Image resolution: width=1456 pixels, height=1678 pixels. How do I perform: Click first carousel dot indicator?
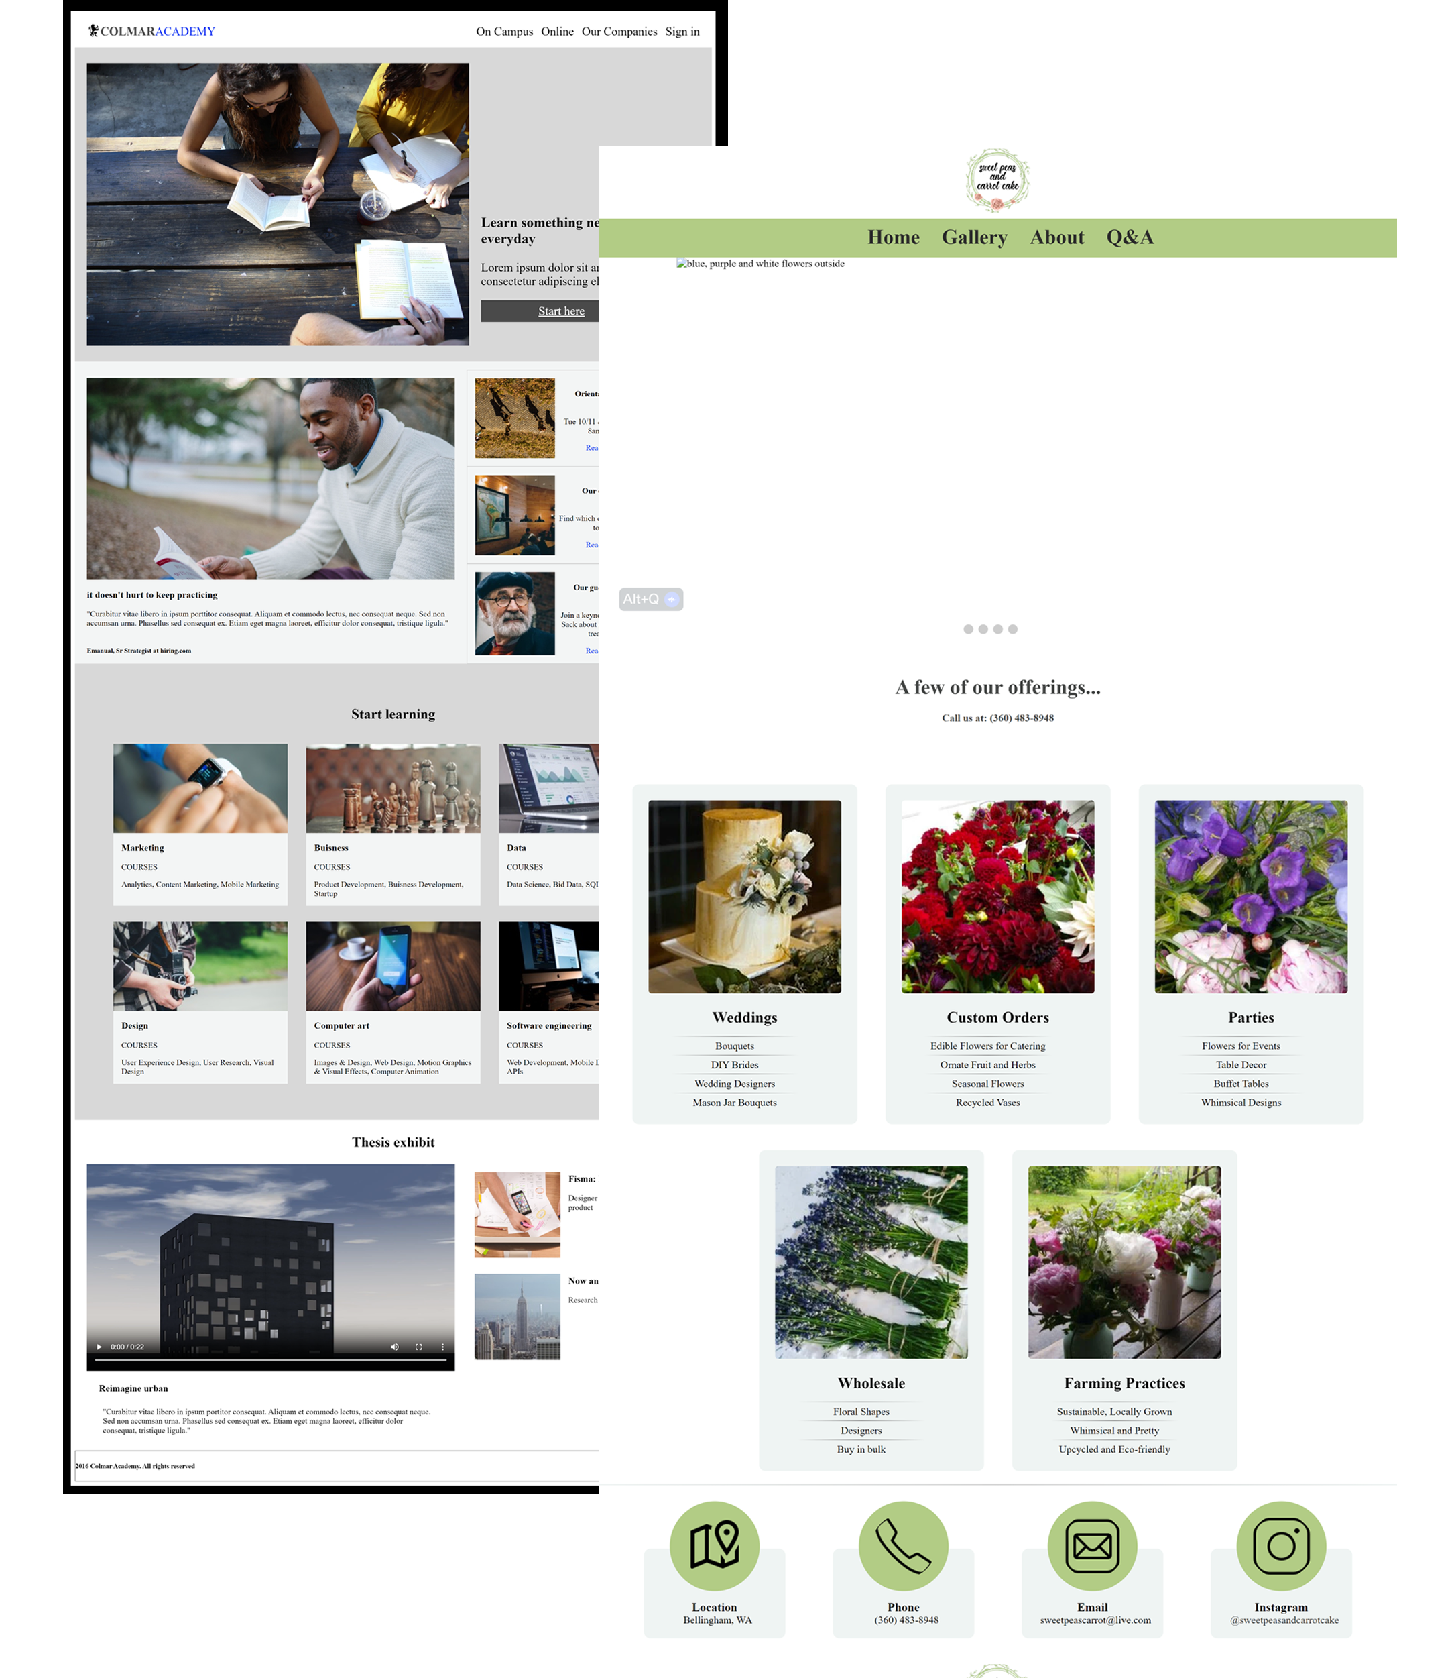tap(968, 629)
